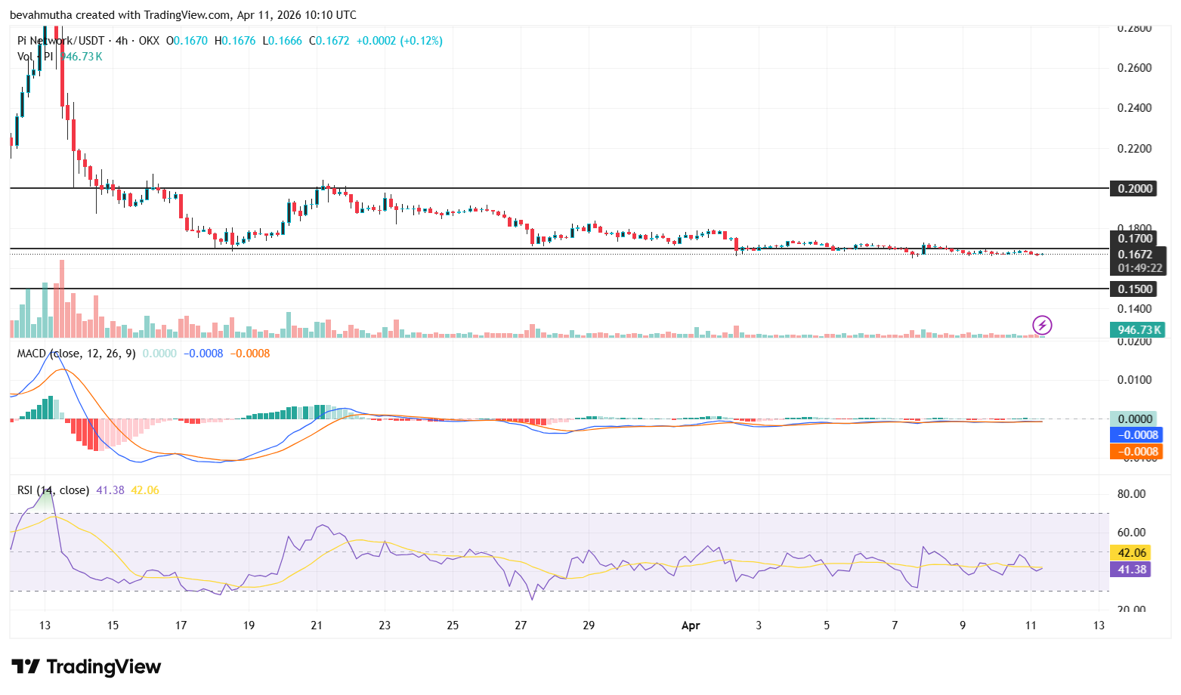1181x695 pixels.
Task: Click the 0.2000 price level label
Action: pyautogui.click(x=1134, y=189)
